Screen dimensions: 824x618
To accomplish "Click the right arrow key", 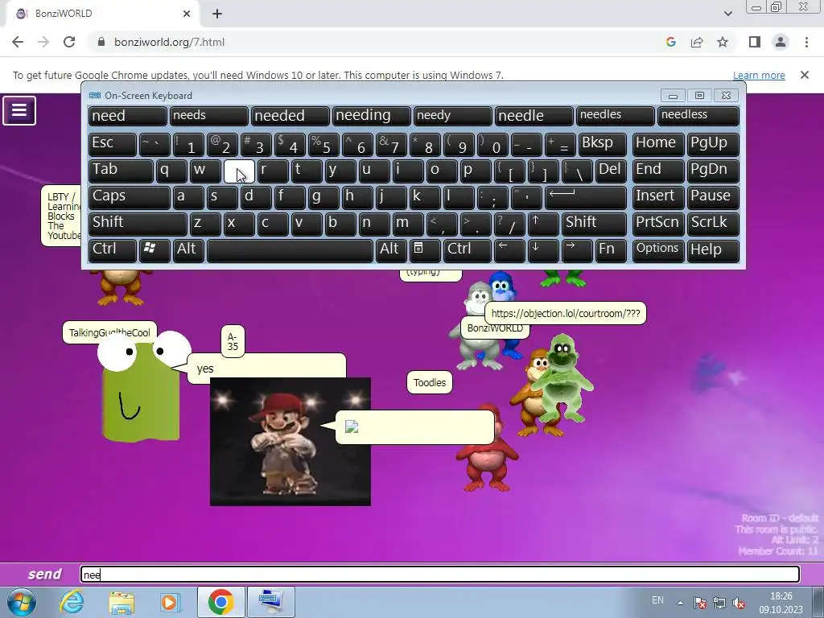I will point(577,250).
